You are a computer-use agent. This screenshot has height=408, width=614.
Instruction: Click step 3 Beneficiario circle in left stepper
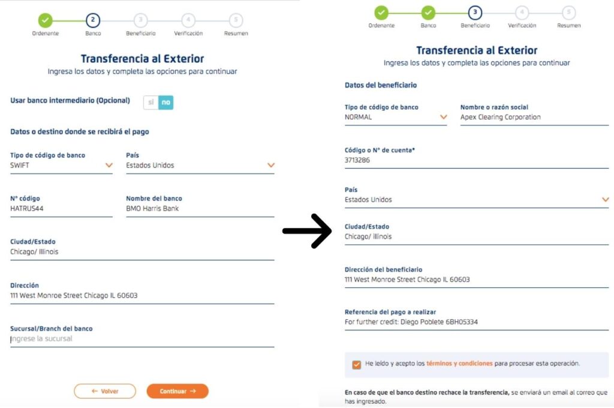[140, 20]
